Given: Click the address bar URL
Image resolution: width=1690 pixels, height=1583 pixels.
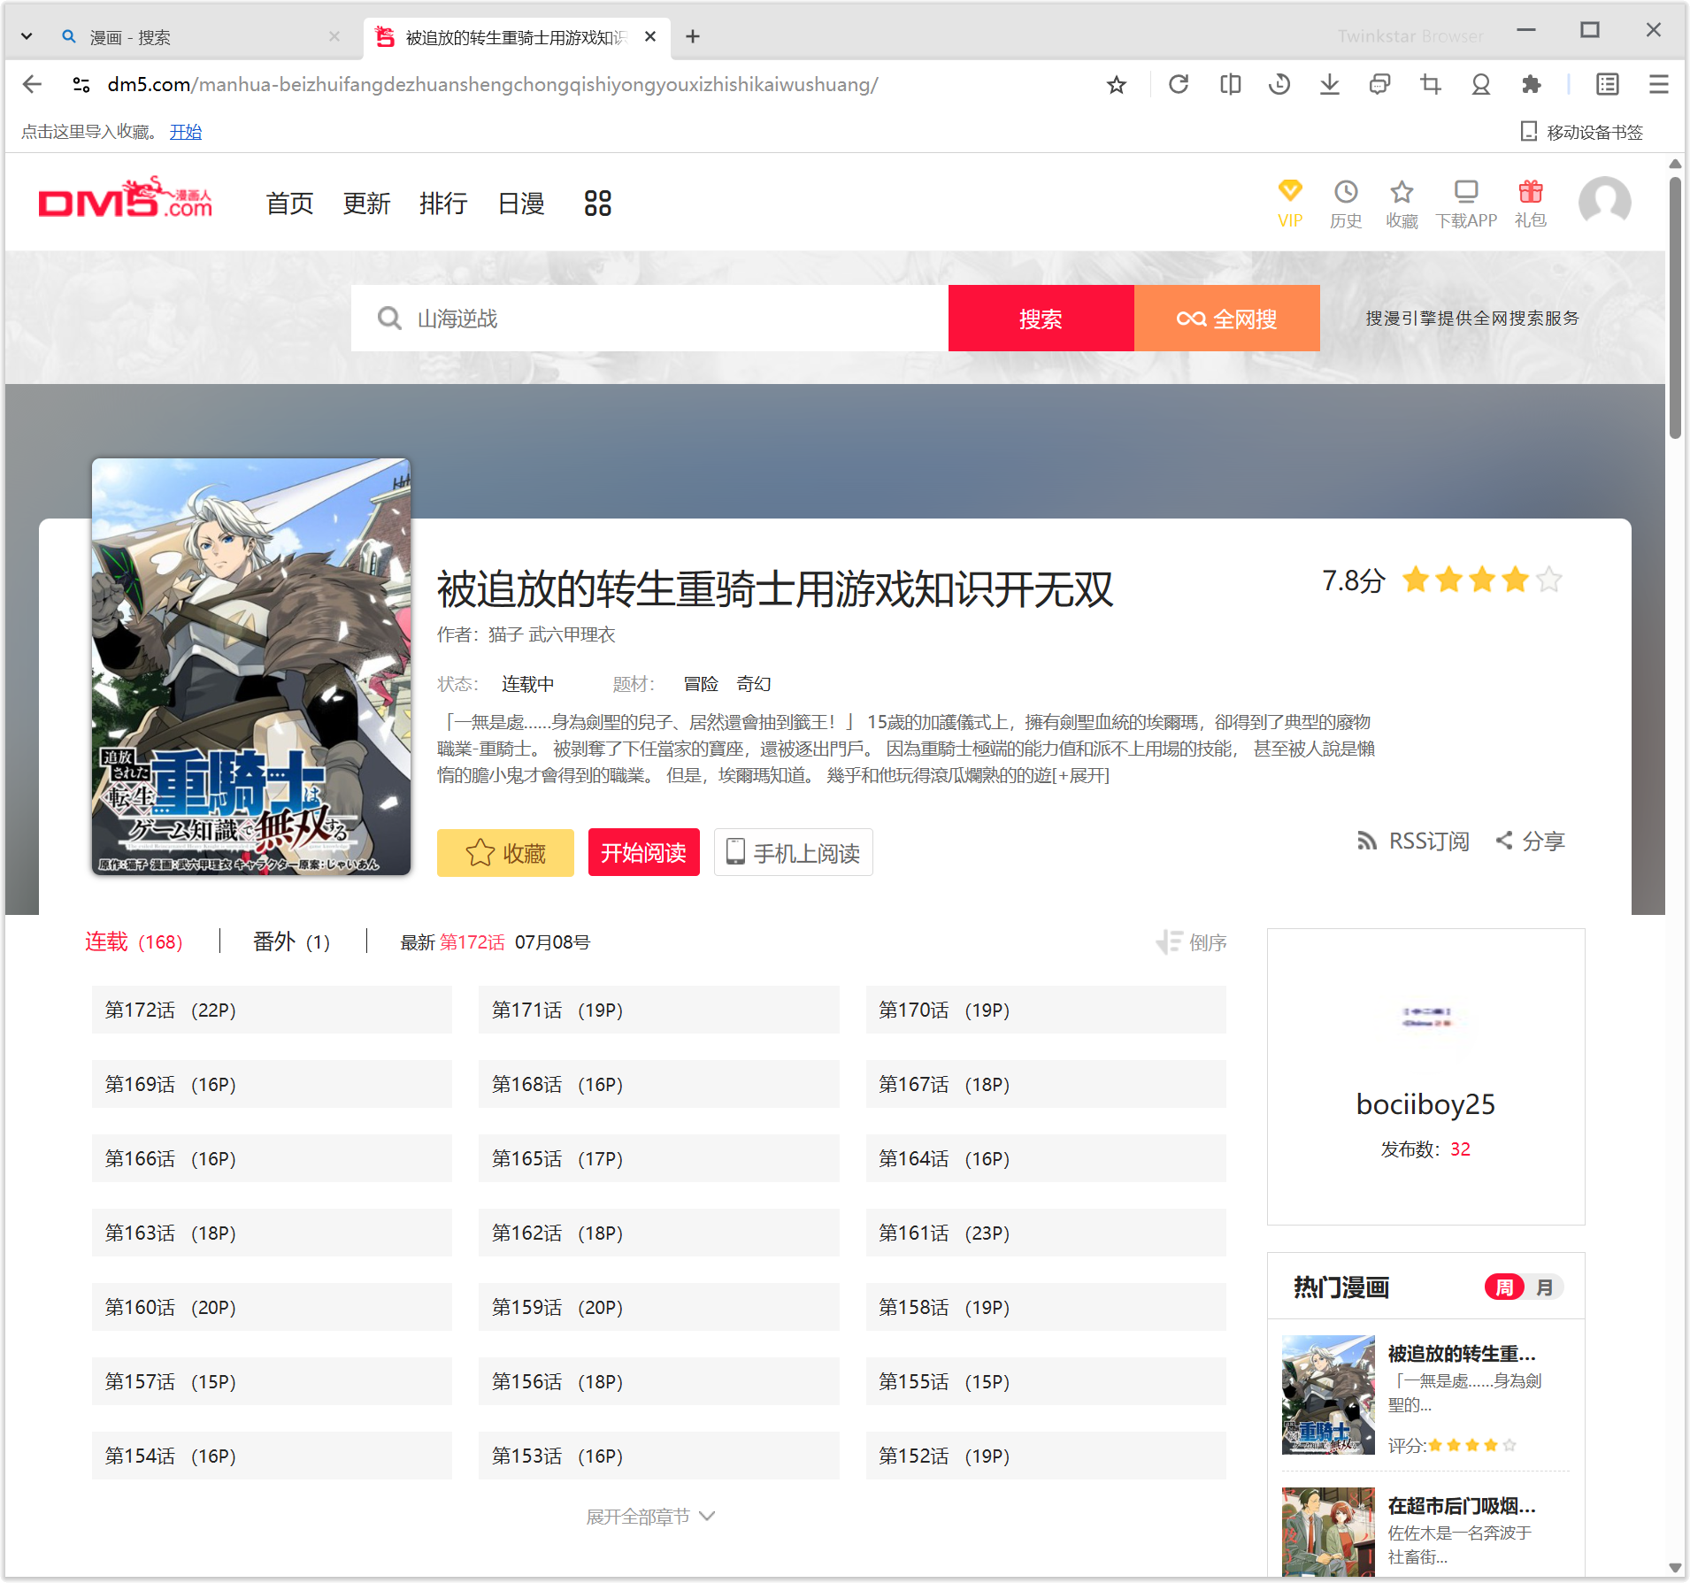Looking at the screenshot, I should tap(493, 84).
